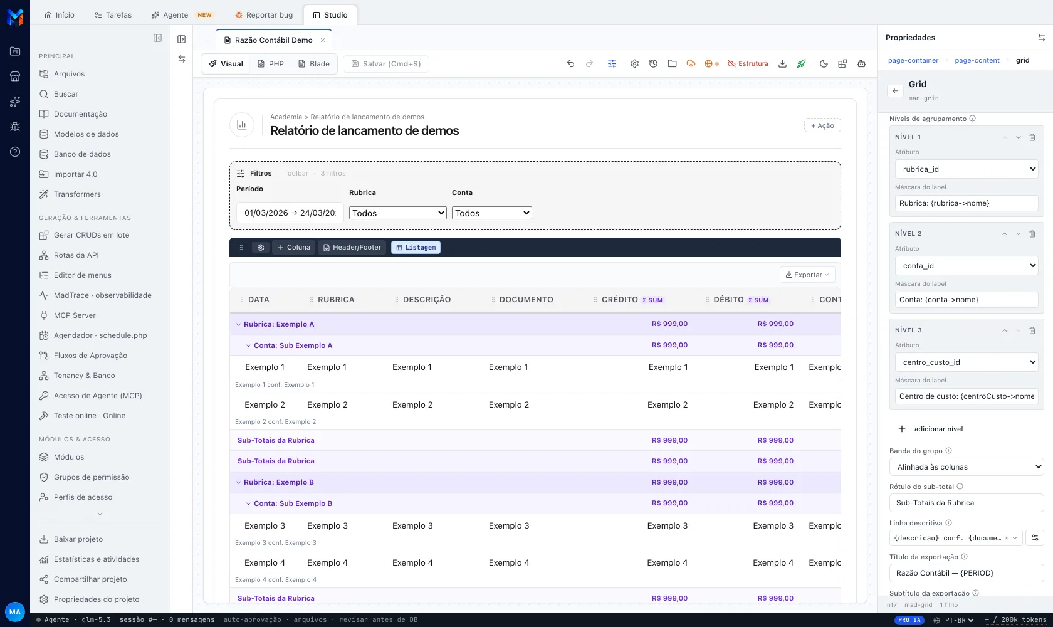Switch to the PHP view tab
This screenshot has width=1053, height=627.
coord(271,64)
